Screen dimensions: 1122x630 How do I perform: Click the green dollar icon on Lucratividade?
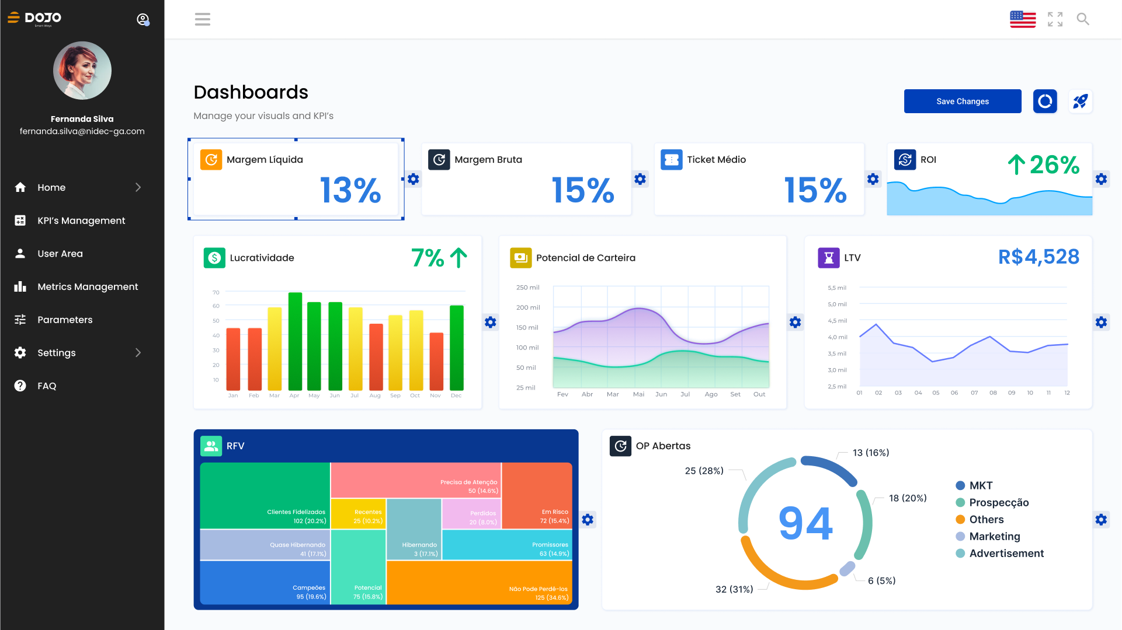214,258
